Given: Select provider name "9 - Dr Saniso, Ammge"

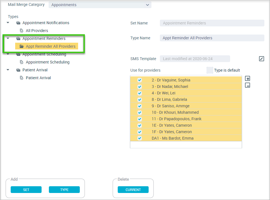Looking at the screenshot, I should 171,106.
